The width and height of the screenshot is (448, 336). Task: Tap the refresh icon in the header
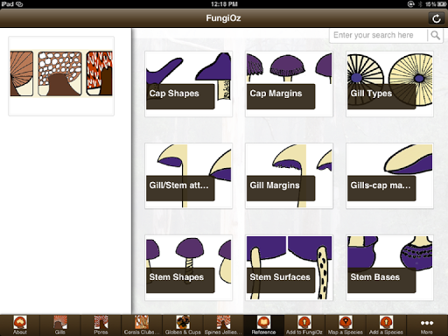(x=437, y=18)
